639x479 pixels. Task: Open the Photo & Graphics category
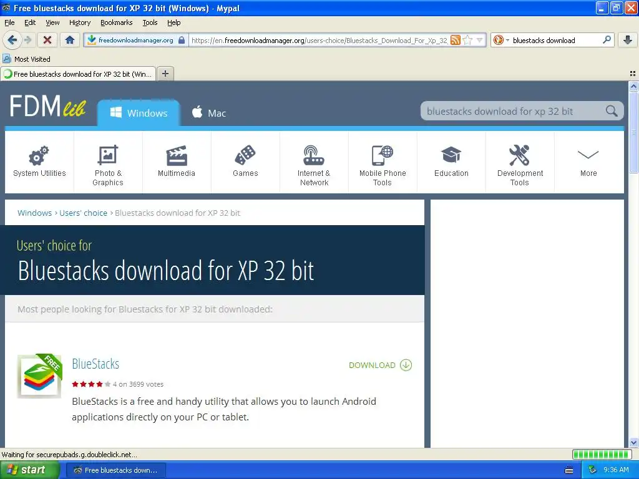point(108,162)
